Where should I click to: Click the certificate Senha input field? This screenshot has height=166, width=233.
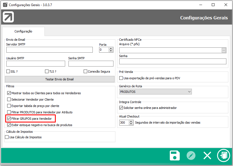173,62
